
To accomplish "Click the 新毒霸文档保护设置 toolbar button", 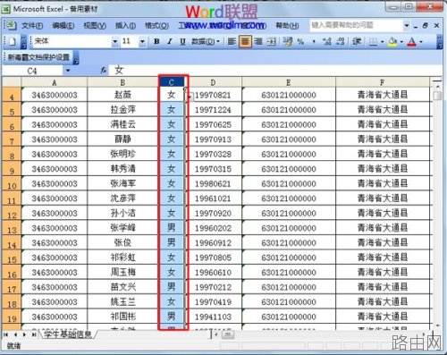I will (x=38, y=56).
